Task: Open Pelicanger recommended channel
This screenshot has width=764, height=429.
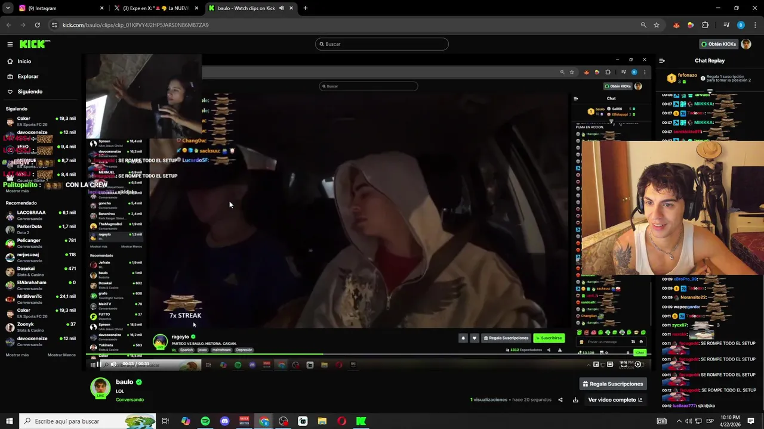Action: tap(41, 243)
